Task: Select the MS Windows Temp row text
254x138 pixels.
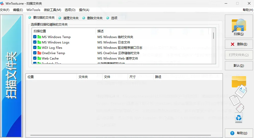Action: [56, 37]
